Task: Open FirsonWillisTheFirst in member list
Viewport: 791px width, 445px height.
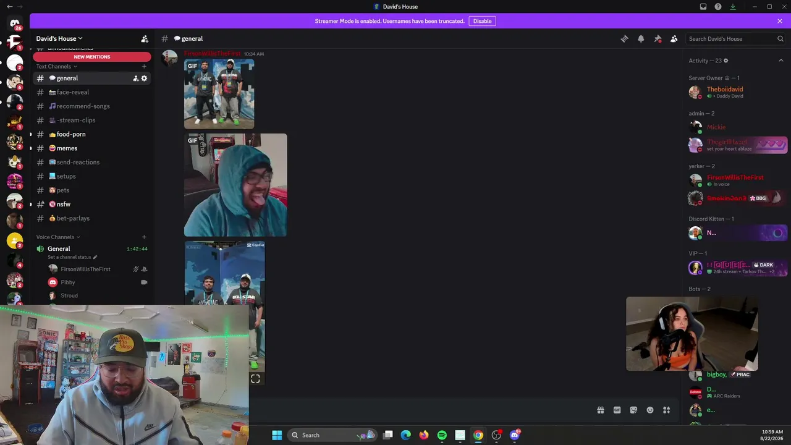Action: [737, 180]
